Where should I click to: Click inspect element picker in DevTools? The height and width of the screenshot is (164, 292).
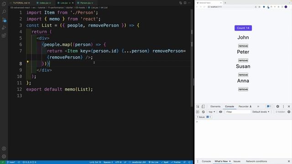coord(198,107)
